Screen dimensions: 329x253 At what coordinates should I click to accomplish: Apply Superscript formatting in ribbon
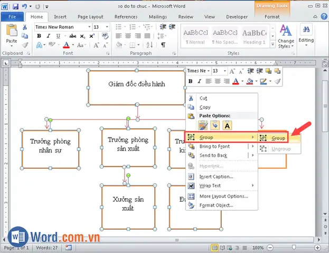tap(92, 36)
